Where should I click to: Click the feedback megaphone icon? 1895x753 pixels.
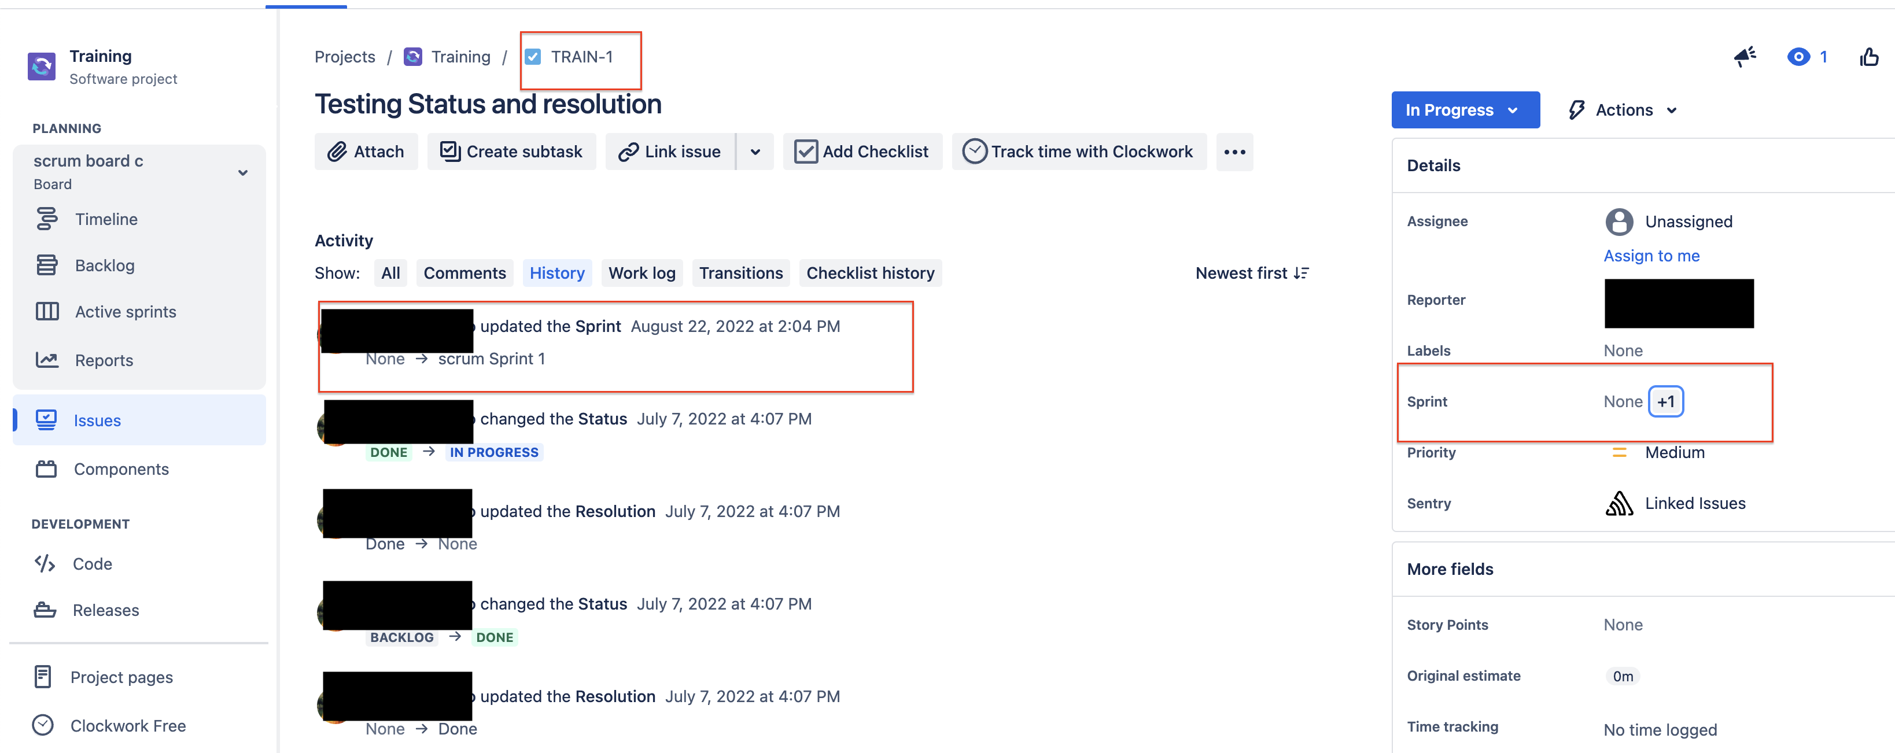coord(1744,57)
